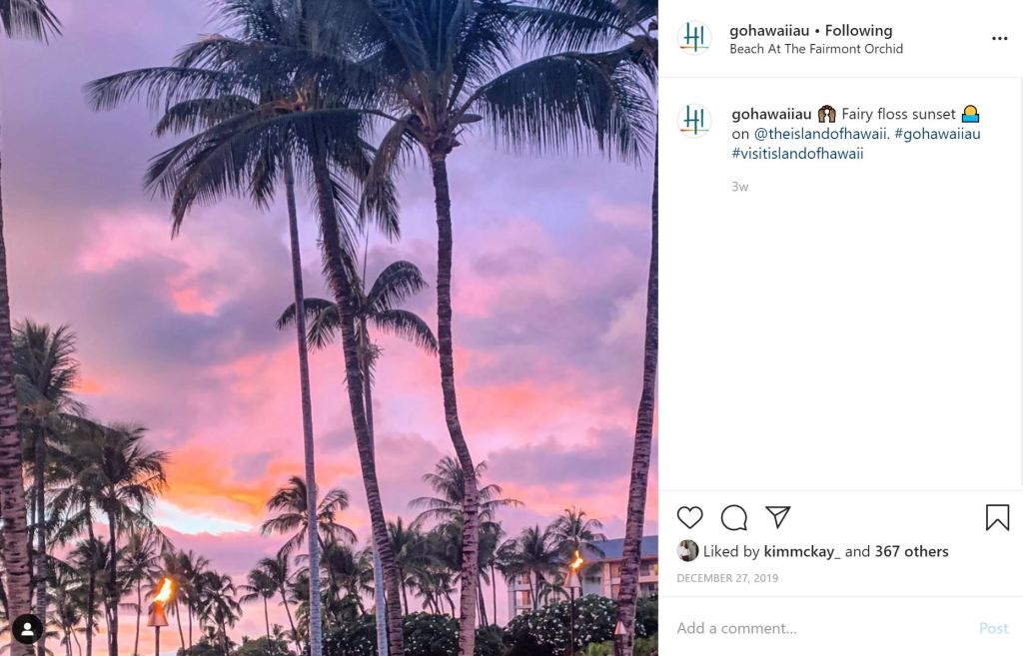Show the 367 others who liked

coord(911,551)
